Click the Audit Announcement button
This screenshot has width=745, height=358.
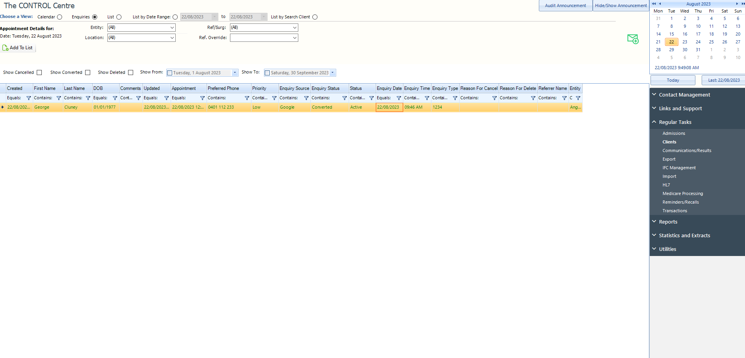[565, 5]
